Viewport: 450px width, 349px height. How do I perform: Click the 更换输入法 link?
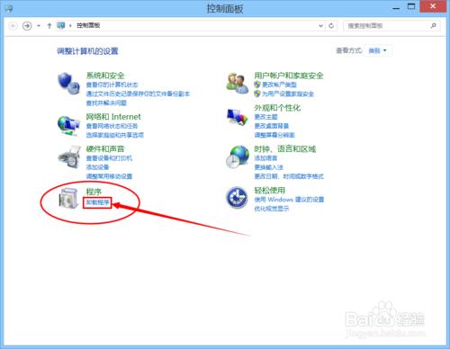tap(269, 167)
